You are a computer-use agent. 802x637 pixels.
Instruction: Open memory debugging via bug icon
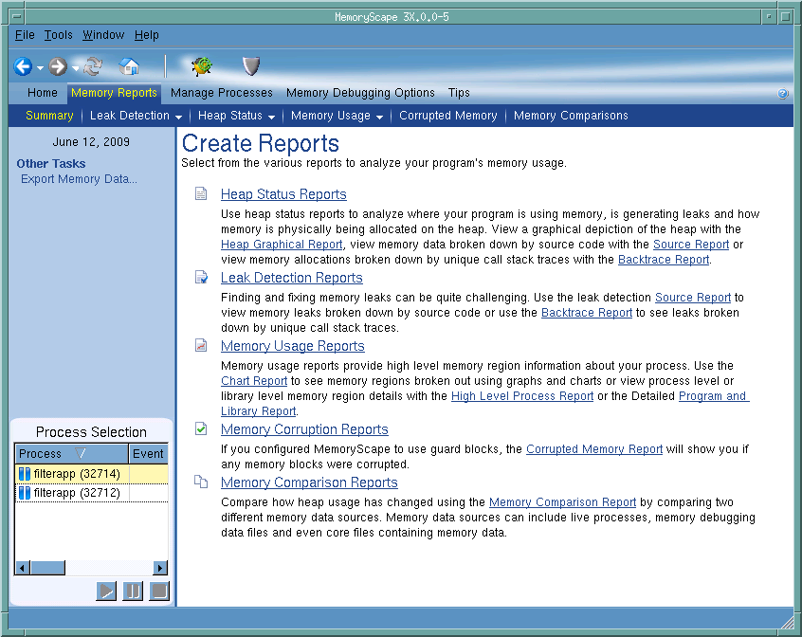pos(201,66)
